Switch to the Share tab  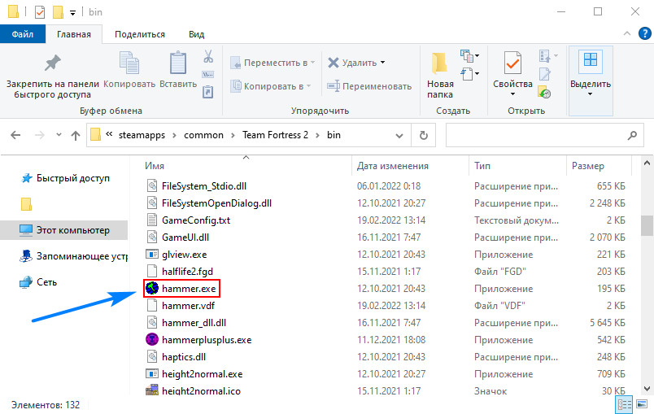(140, 34)
